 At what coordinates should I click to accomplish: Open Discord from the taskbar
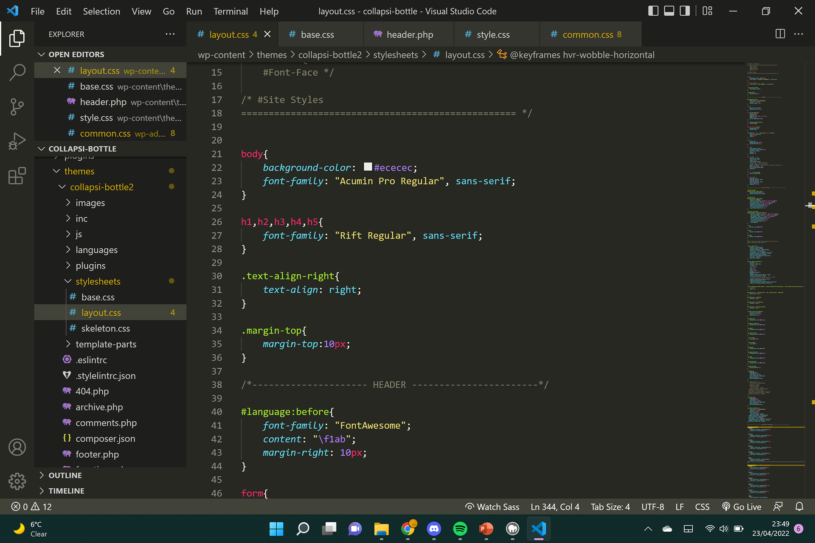click(434, 529)
